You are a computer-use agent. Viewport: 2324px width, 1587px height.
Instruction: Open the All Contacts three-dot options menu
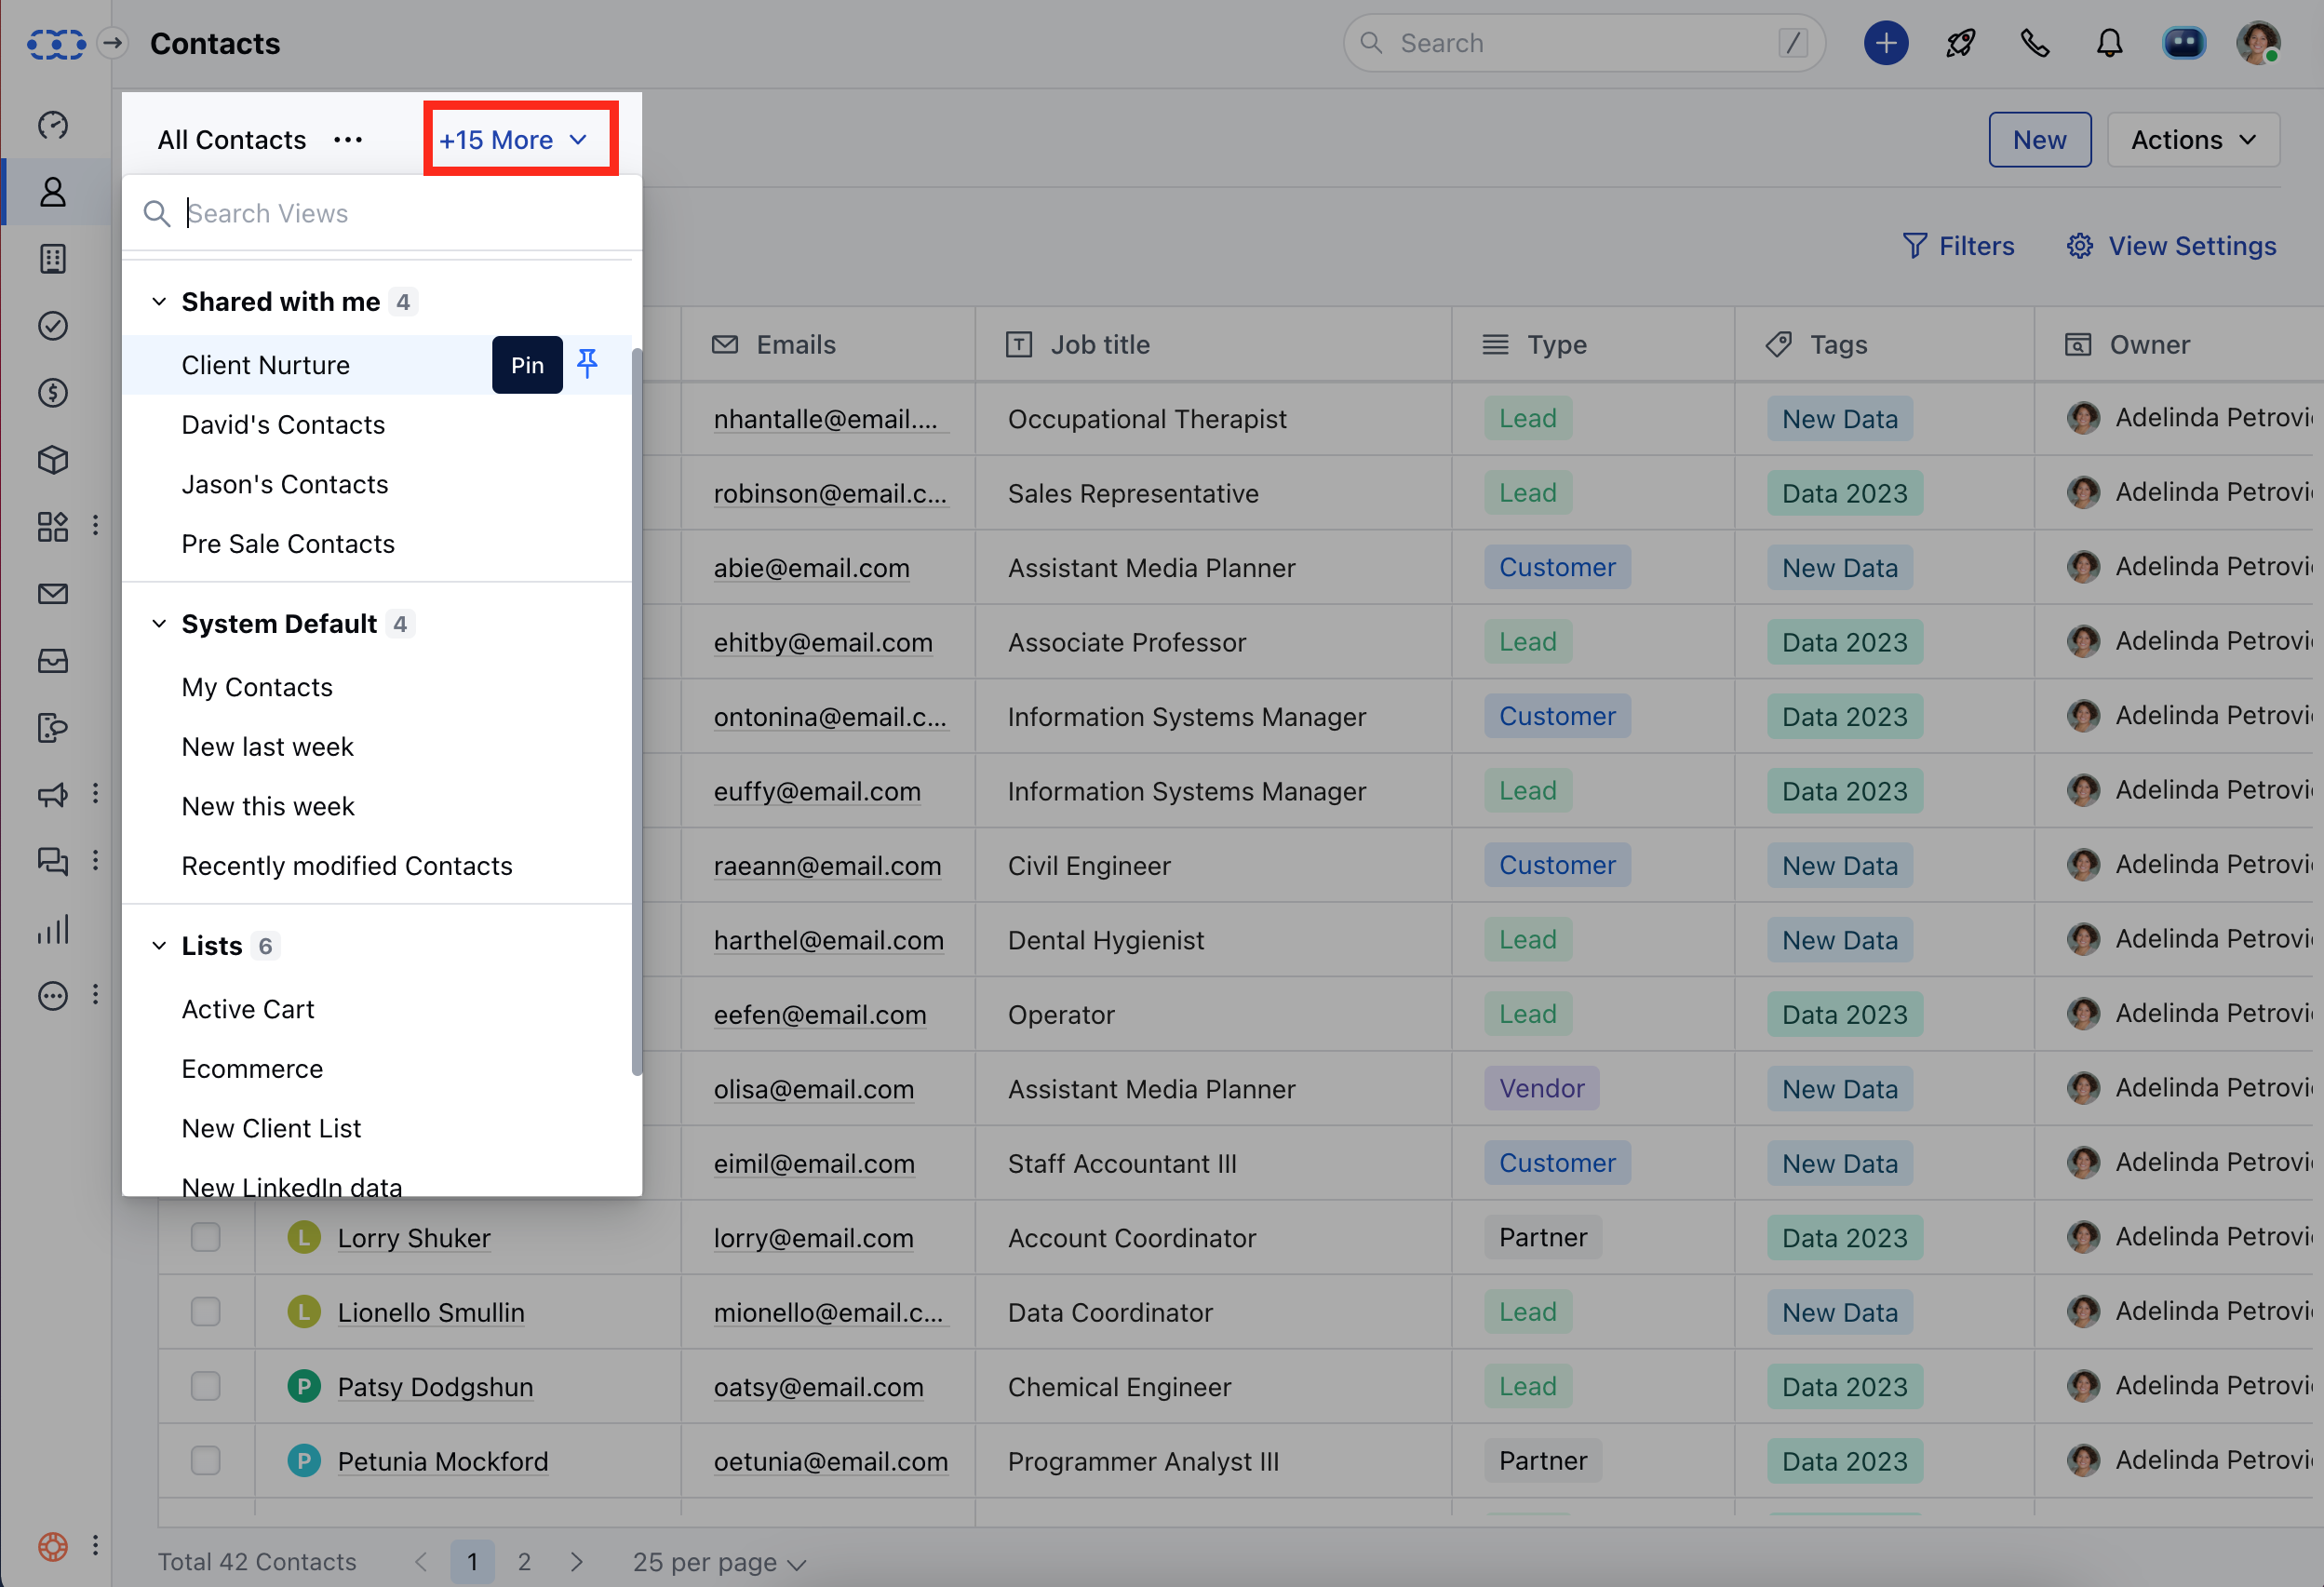click(348, 140)
